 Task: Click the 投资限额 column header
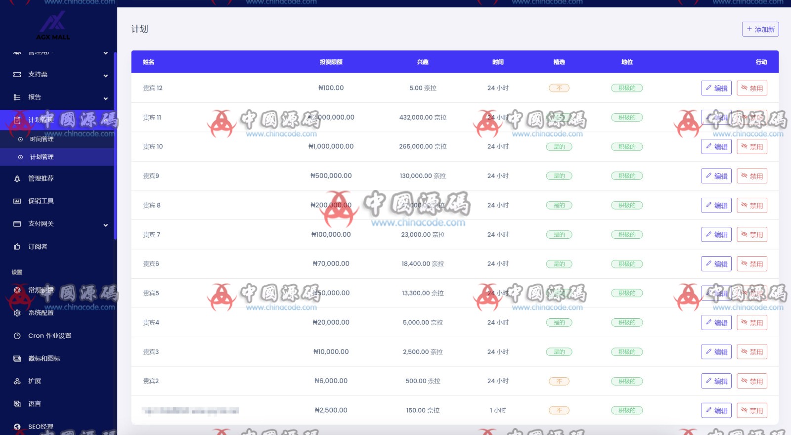(x=331, y=62)
